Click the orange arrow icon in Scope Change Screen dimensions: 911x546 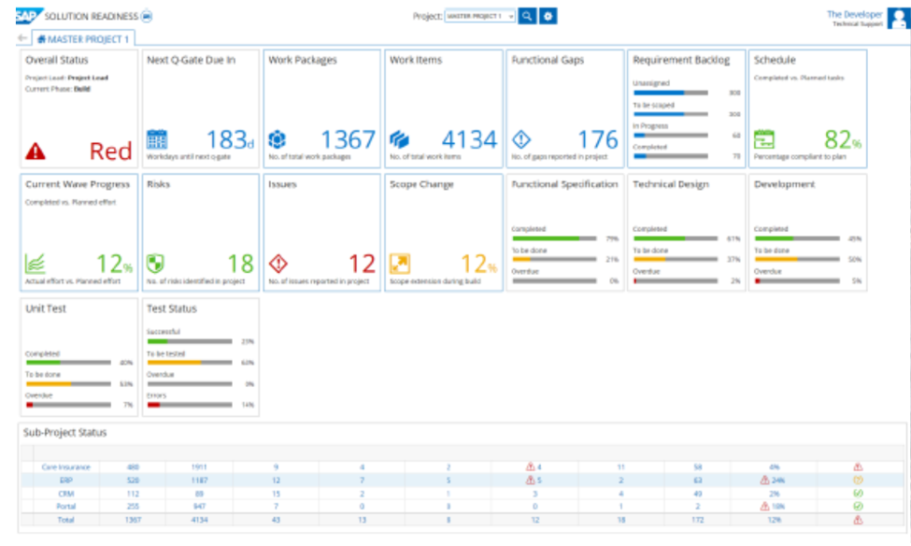click(x=400, y=265)
